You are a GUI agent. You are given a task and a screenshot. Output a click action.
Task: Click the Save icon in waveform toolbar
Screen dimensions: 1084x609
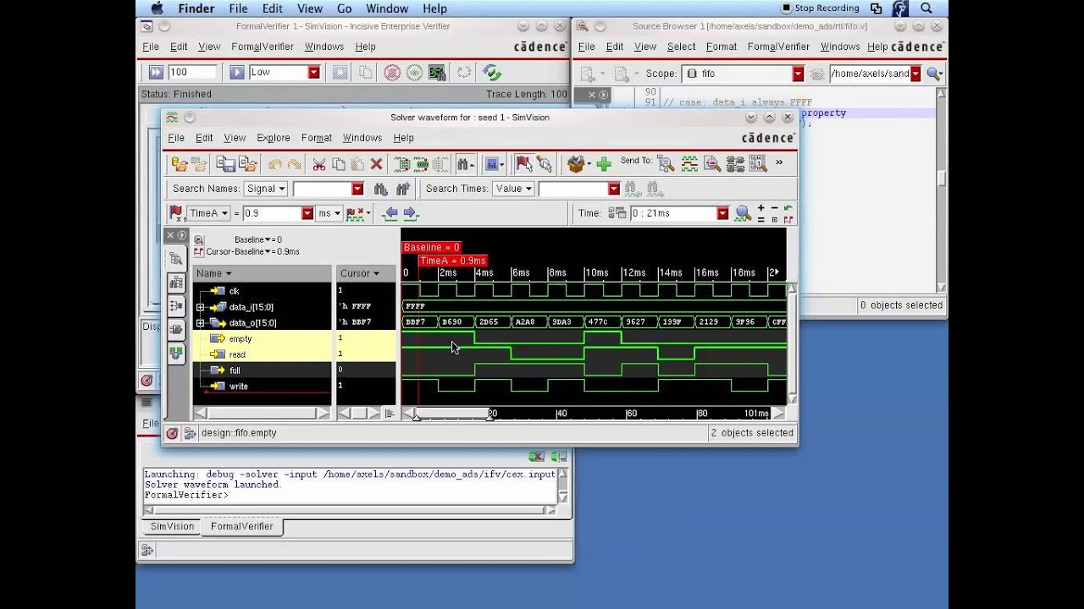pyautogui.click(x=225, y=164)
